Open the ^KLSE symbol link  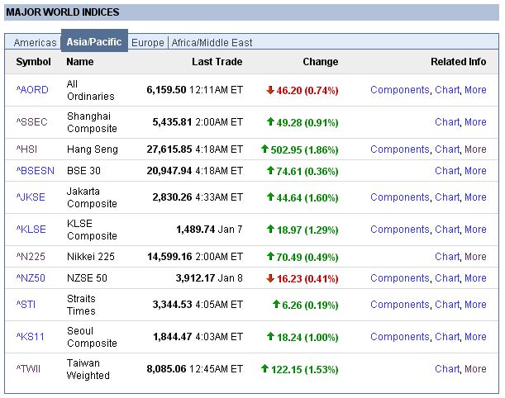31,229
